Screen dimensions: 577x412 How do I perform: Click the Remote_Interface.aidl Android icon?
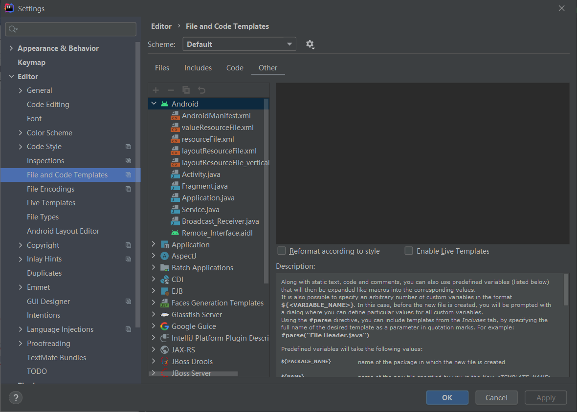point(175,233)
